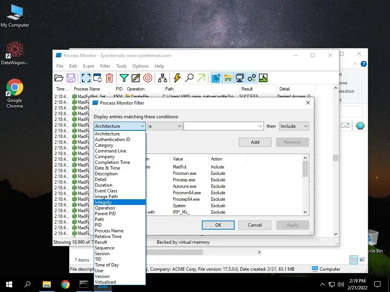This screenshot has height=292, width=390.
Task: Open Chrome from the taskbar
Action: 66,284
